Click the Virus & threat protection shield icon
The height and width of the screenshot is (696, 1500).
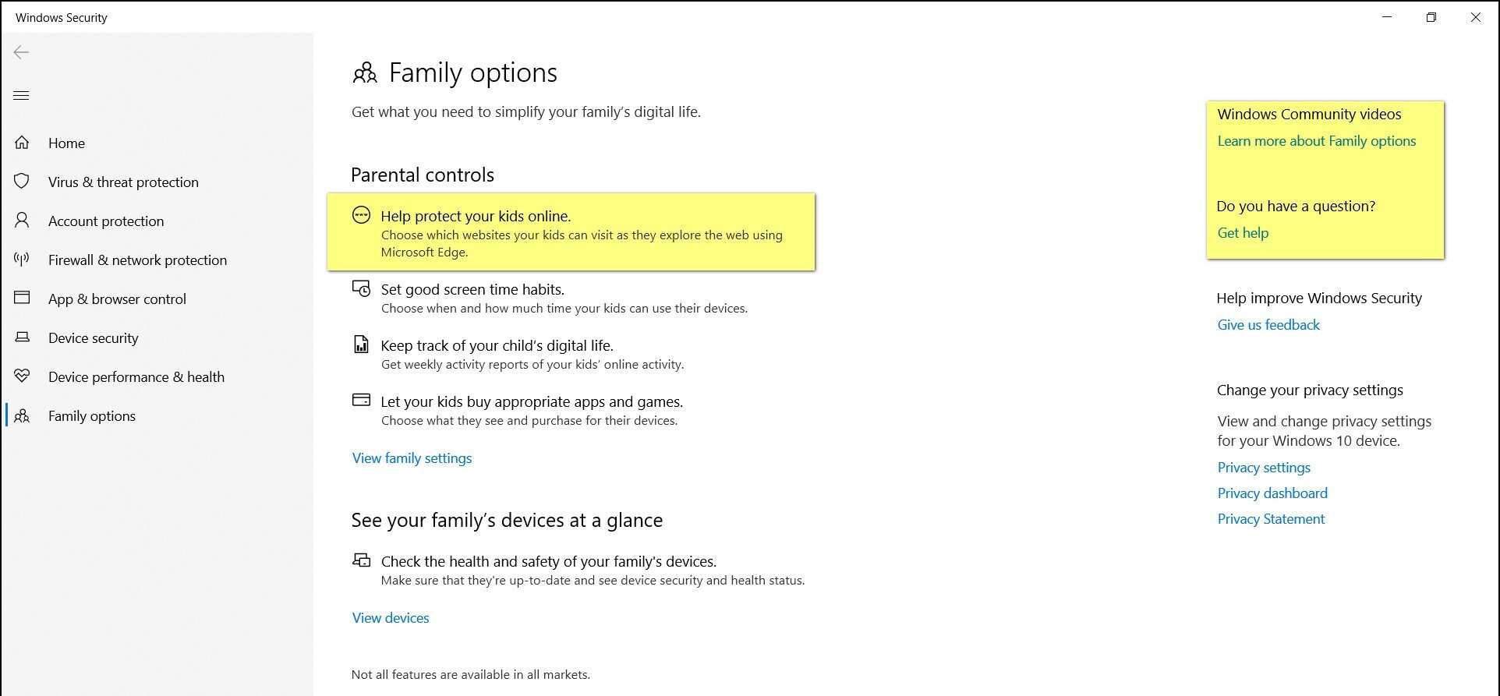pos(22,181)
